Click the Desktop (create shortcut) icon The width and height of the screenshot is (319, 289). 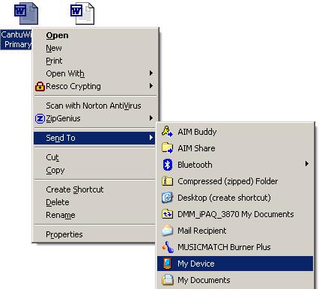pos(167,198)
